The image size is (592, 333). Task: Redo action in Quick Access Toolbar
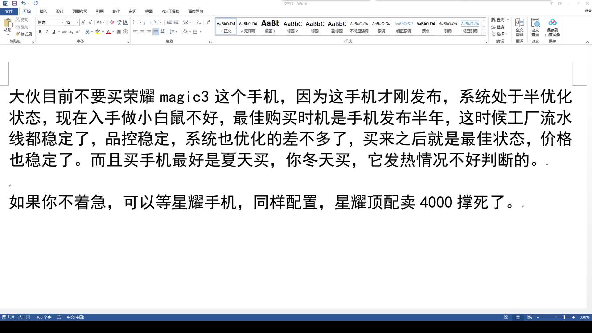coord(35,3)
